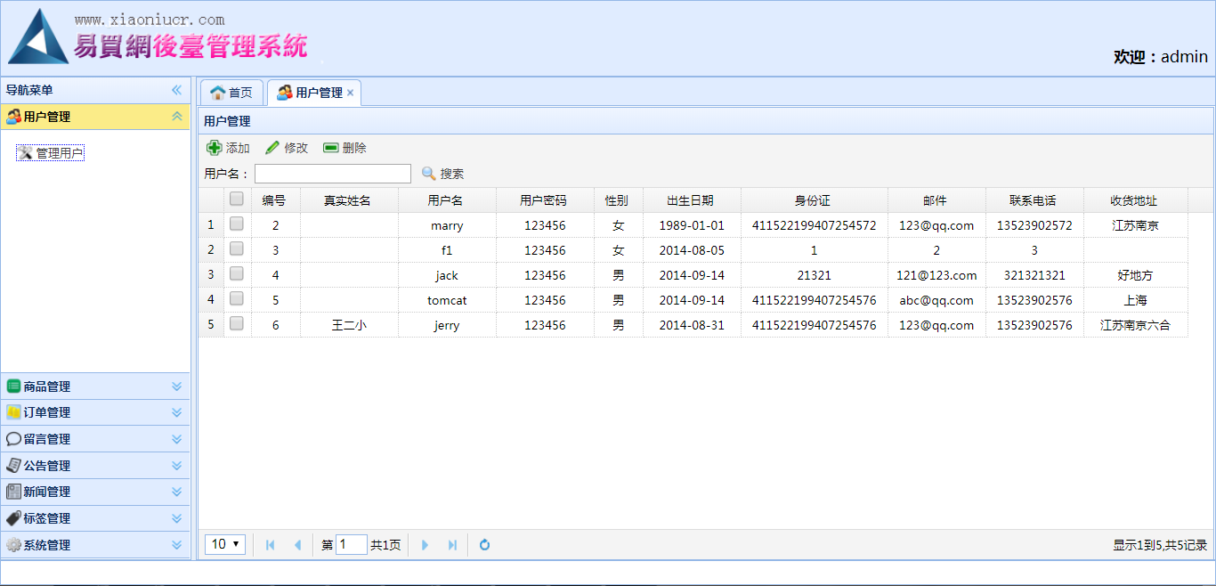Toggle the select-all checkbox in table header

point(237,199)
